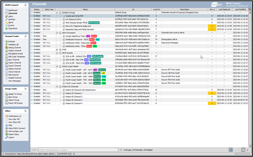Click Export All Groups
The image size is (253, 157).
tap(15, 103)
